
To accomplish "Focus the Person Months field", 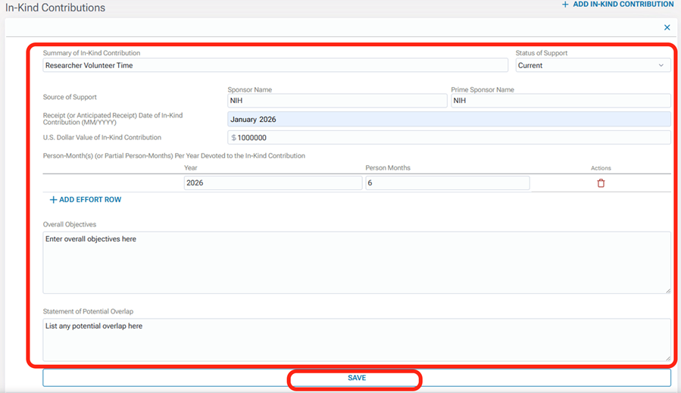I will 447,183.
